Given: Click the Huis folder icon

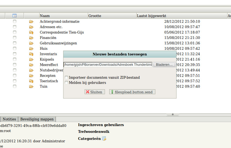Looking at the screenshot, I should 31,48.
